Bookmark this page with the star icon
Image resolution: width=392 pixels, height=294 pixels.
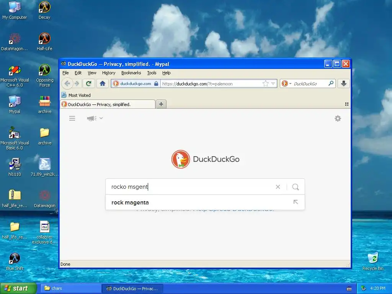tap(266, 83)
